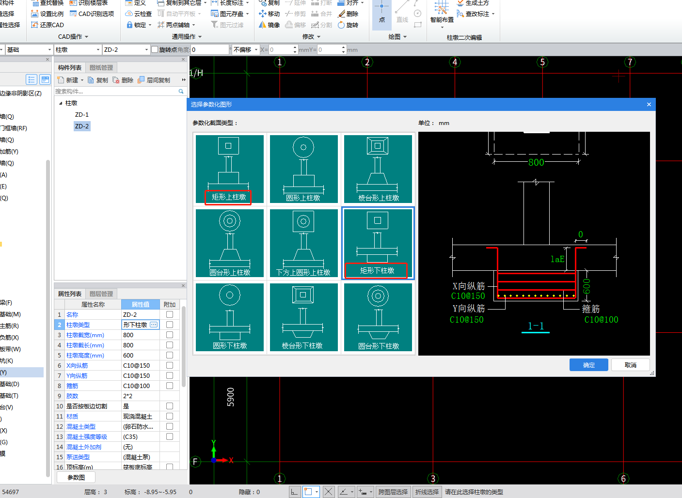682x498 pixels.
Task: Toggle the 旋转点 checkbox
Action: [x=155, y=49]
